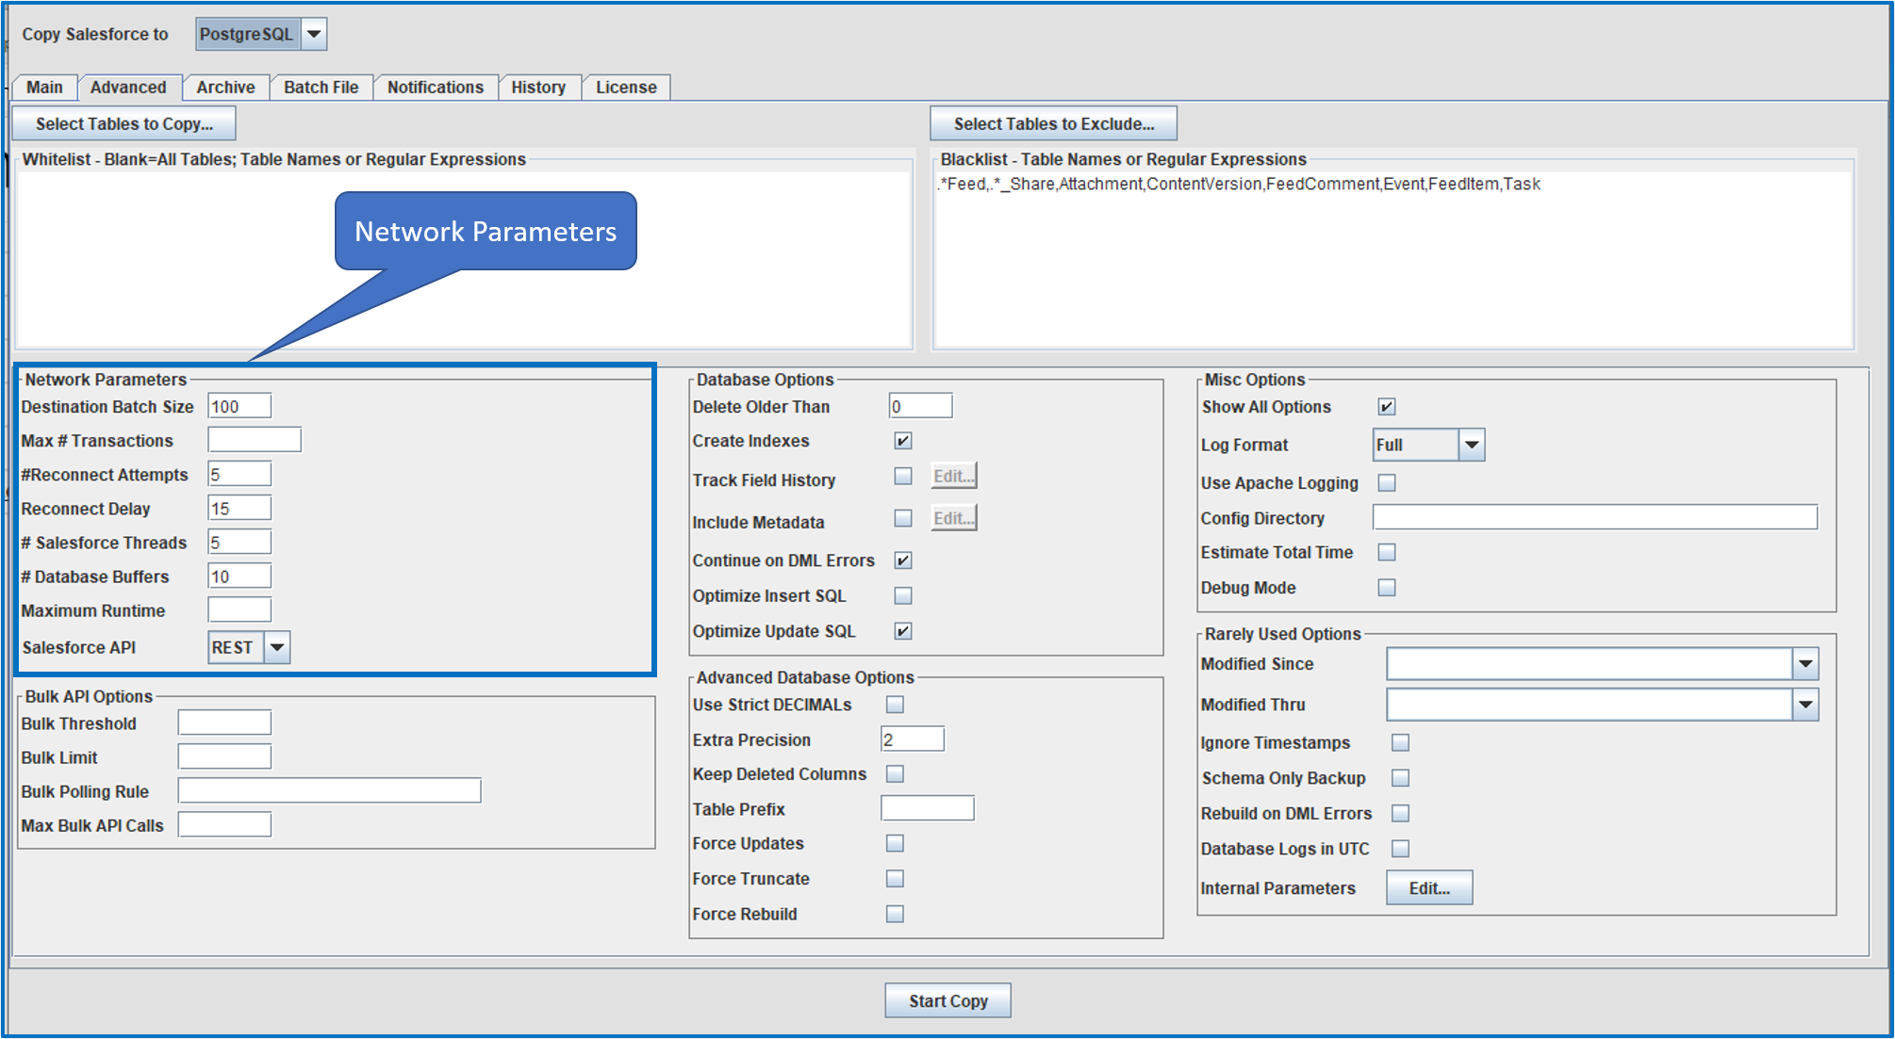Click Edit button next to Include Metadata
1895x1039 pixels.
tap(954, 518)
